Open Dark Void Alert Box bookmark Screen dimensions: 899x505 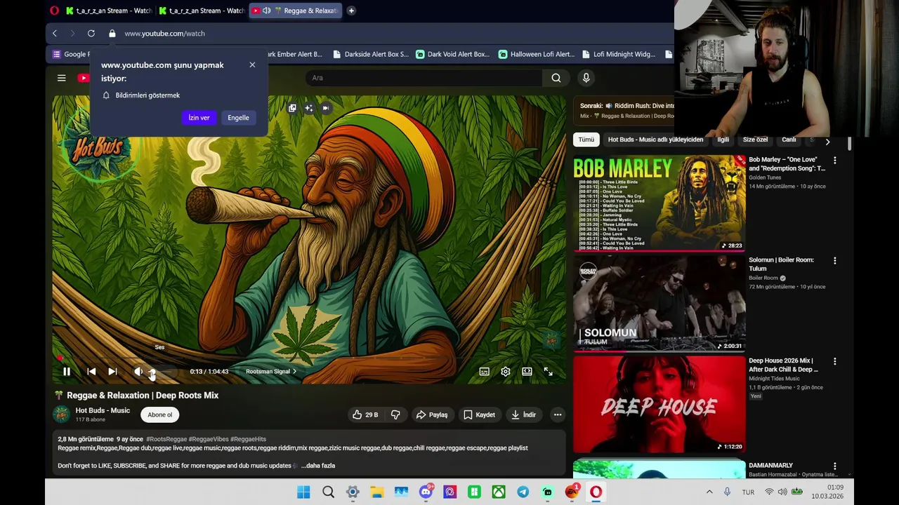(452, 54)
